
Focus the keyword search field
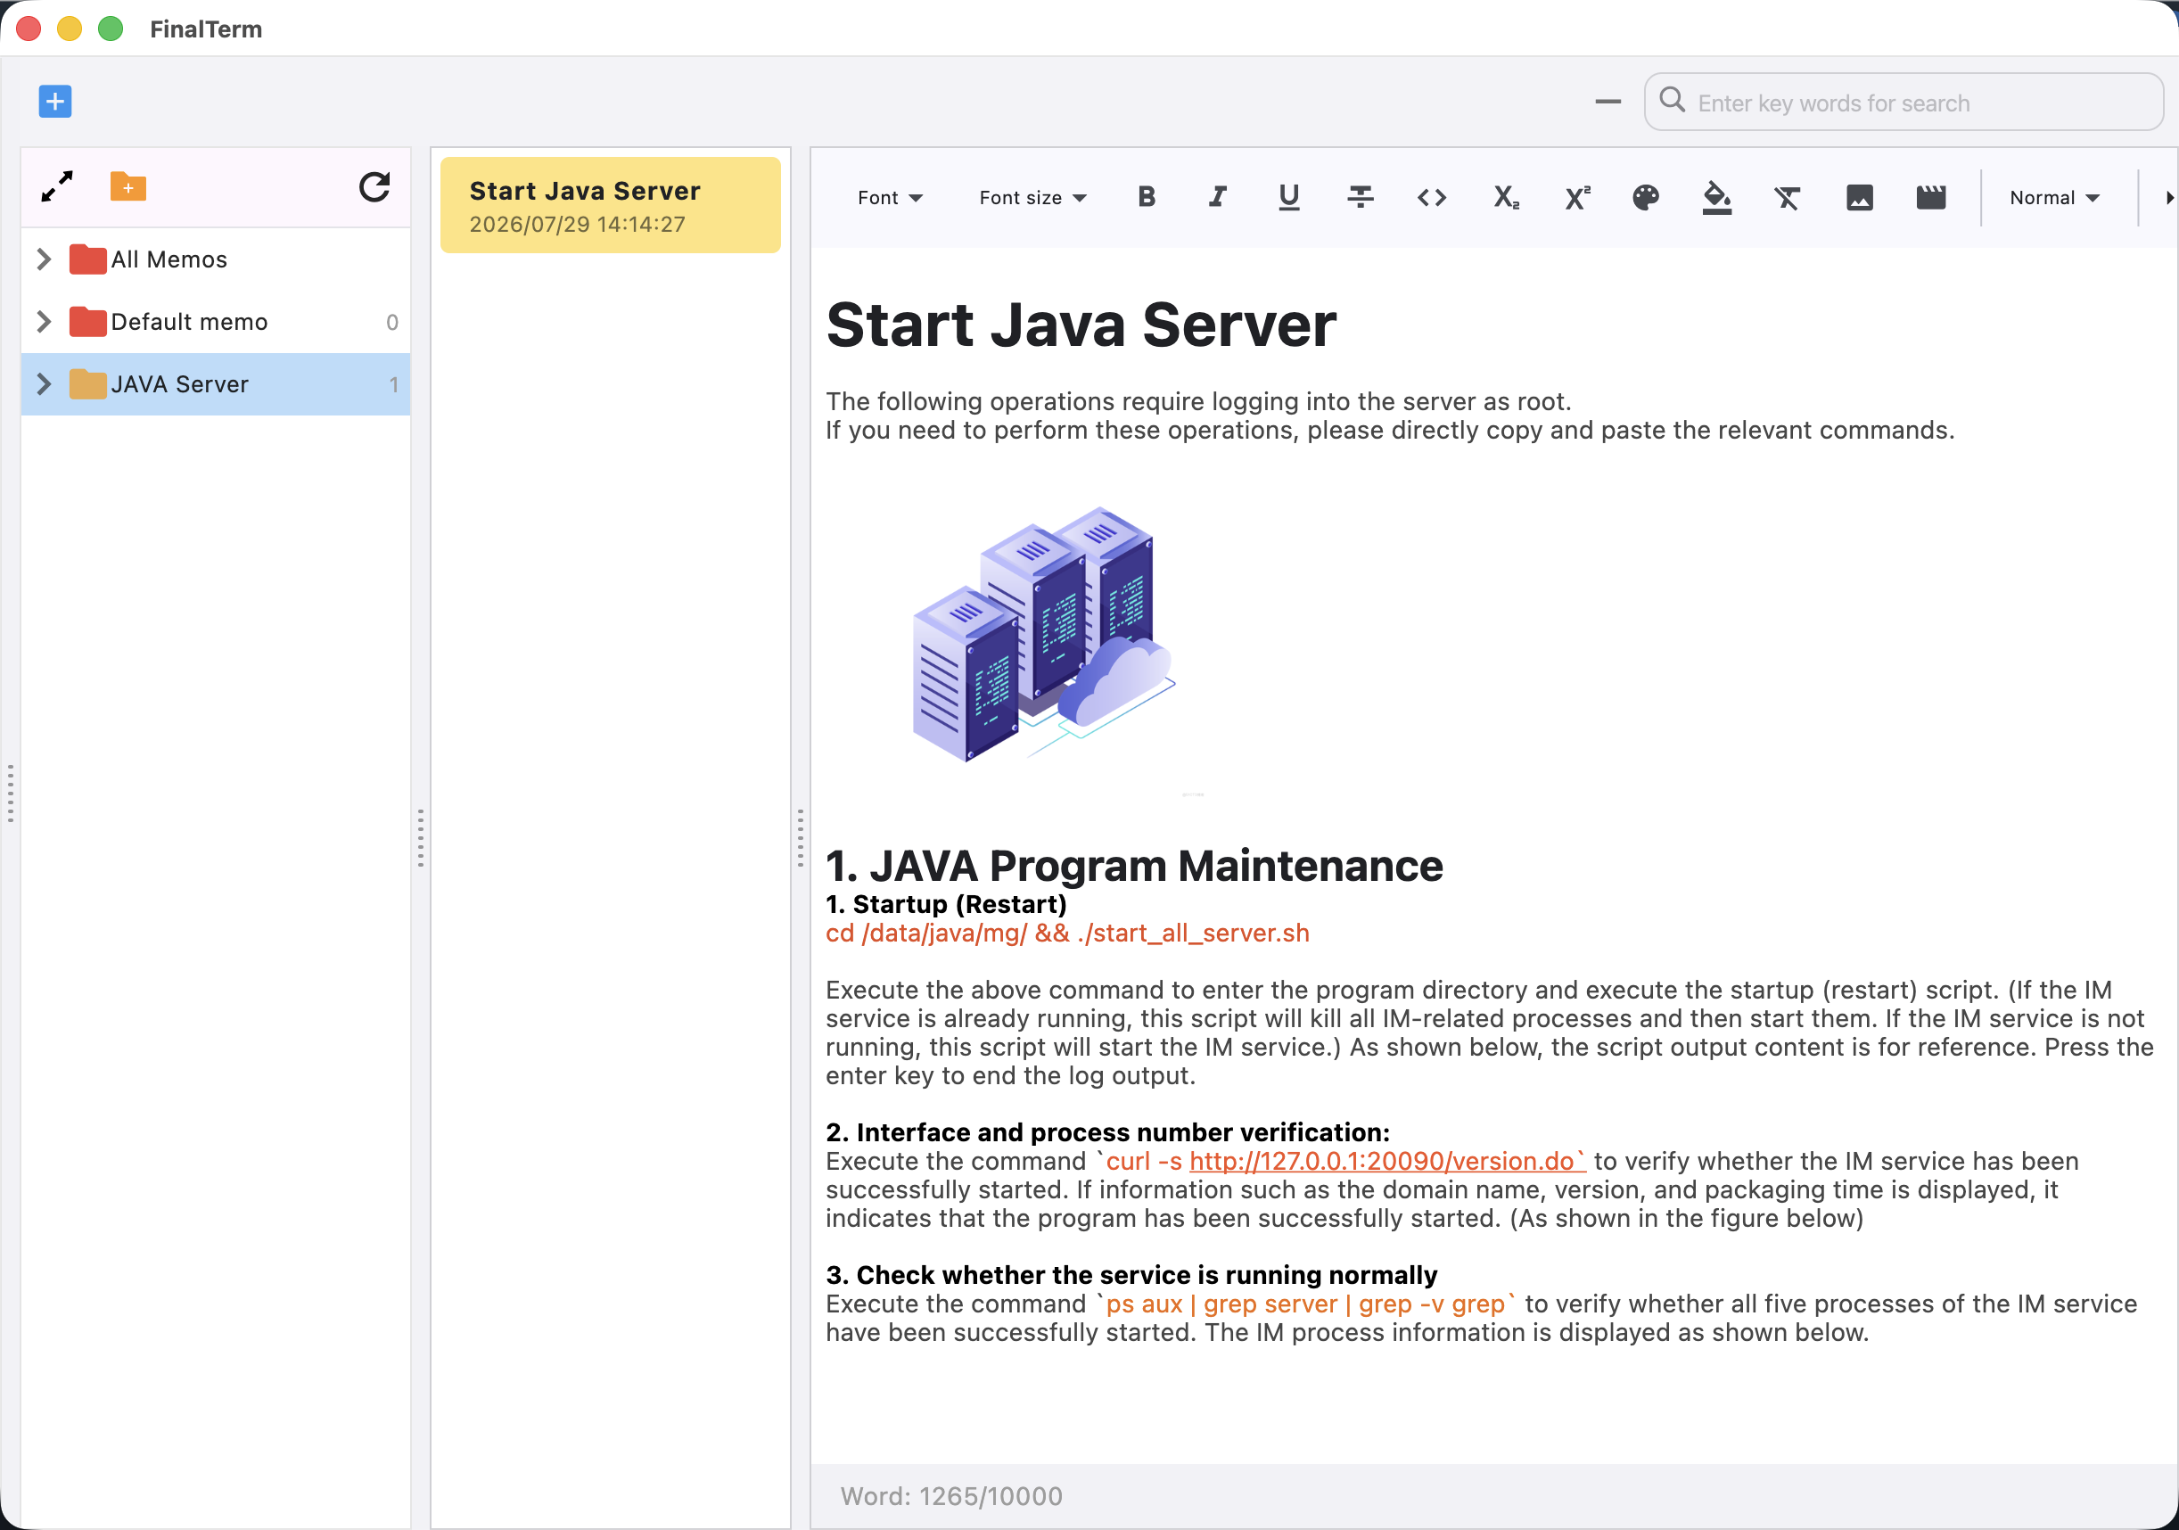click(1904, 103)
